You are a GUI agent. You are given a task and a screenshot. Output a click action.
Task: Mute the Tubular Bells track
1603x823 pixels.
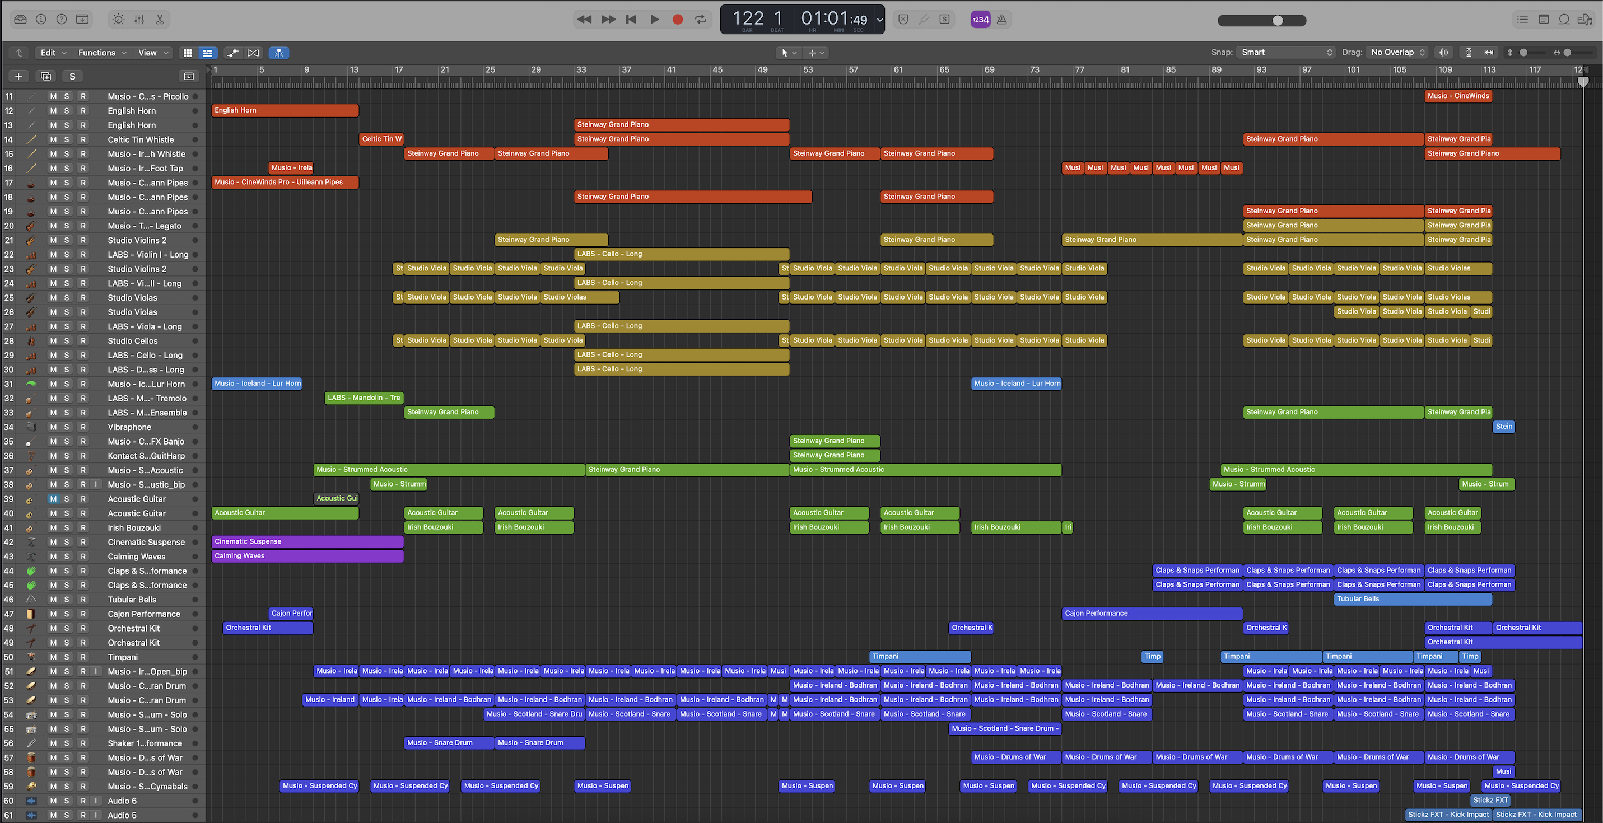click(54, 600)
